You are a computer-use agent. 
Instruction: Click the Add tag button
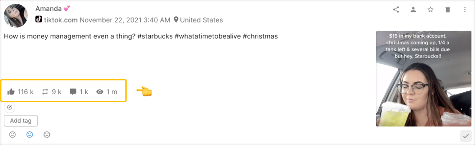tap(21, 121)
